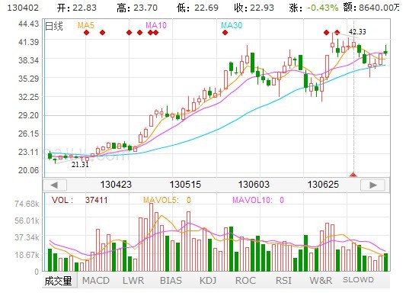
Task: Select the 成交量 indicator tab
Action: pos(58,281)
